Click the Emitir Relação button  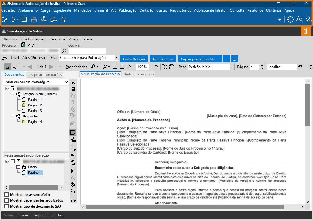click(134, 59)
